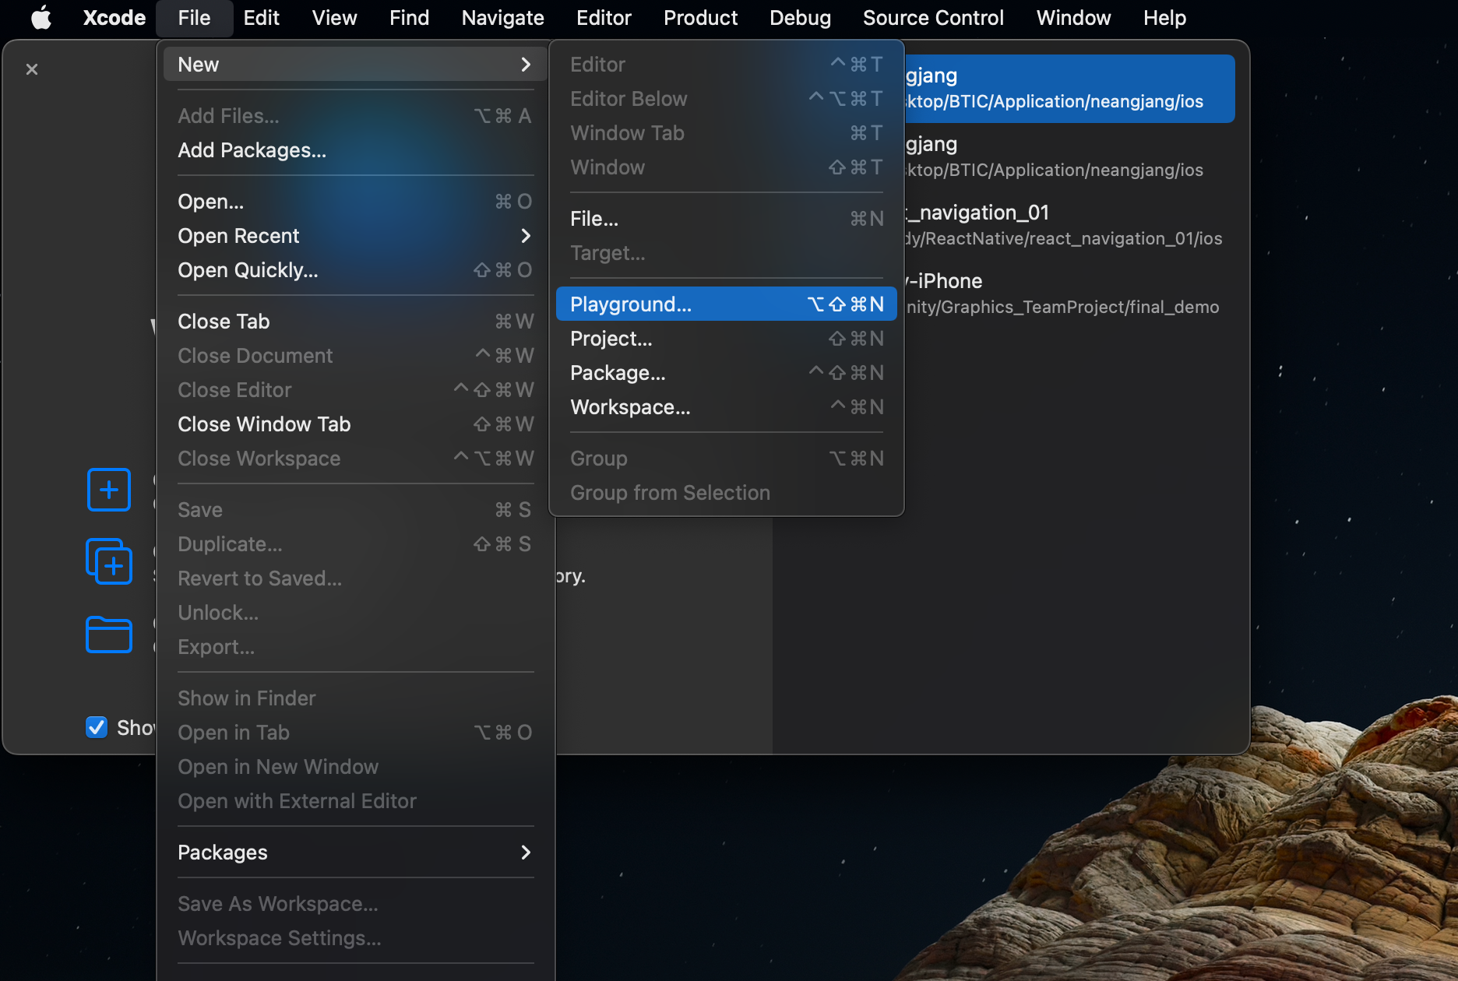1458x981 pixels.
Task: Click the open folder icon in Welcome window
Action: click(109, 635)
